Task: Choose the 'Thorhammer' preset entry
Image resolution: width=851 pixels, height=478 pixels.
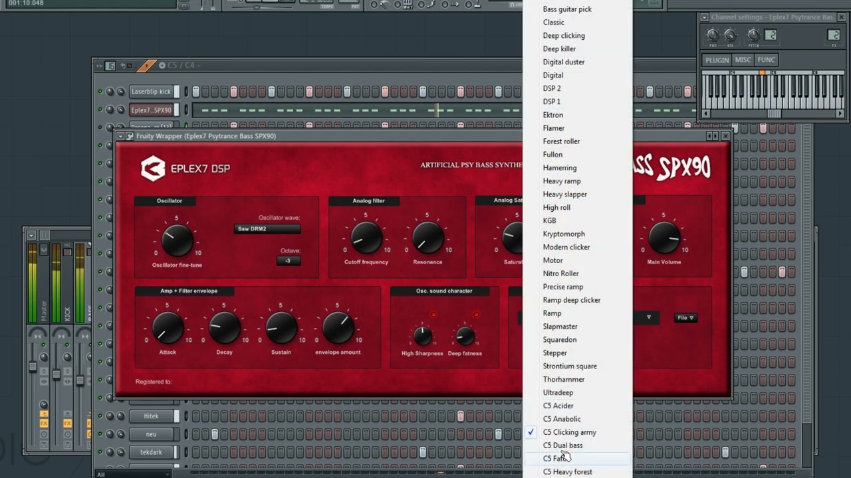Action: pos(577,379)
